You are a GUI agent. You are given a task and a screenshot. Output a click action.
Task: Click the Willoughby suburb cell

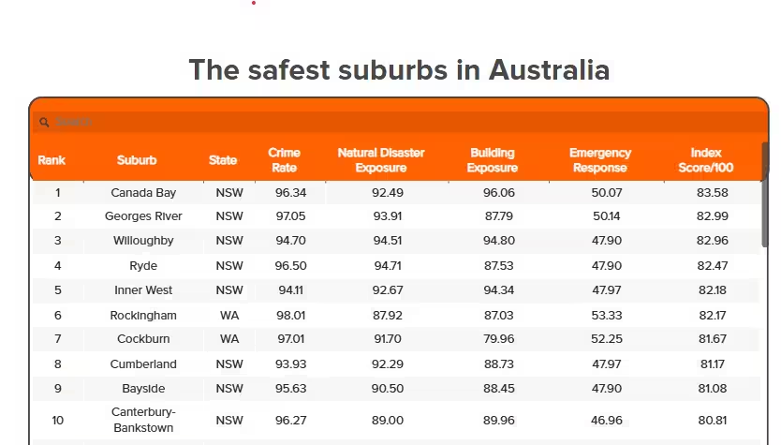(x=143, y=241)
